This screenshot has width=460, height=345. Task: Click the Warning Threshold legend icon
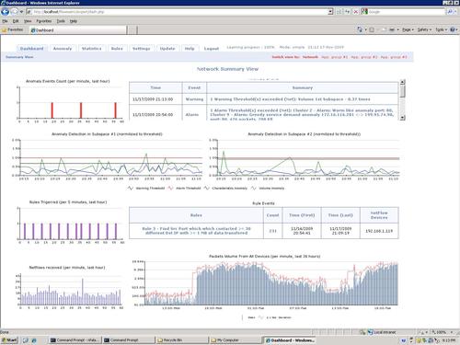click(x=131, y=188)
